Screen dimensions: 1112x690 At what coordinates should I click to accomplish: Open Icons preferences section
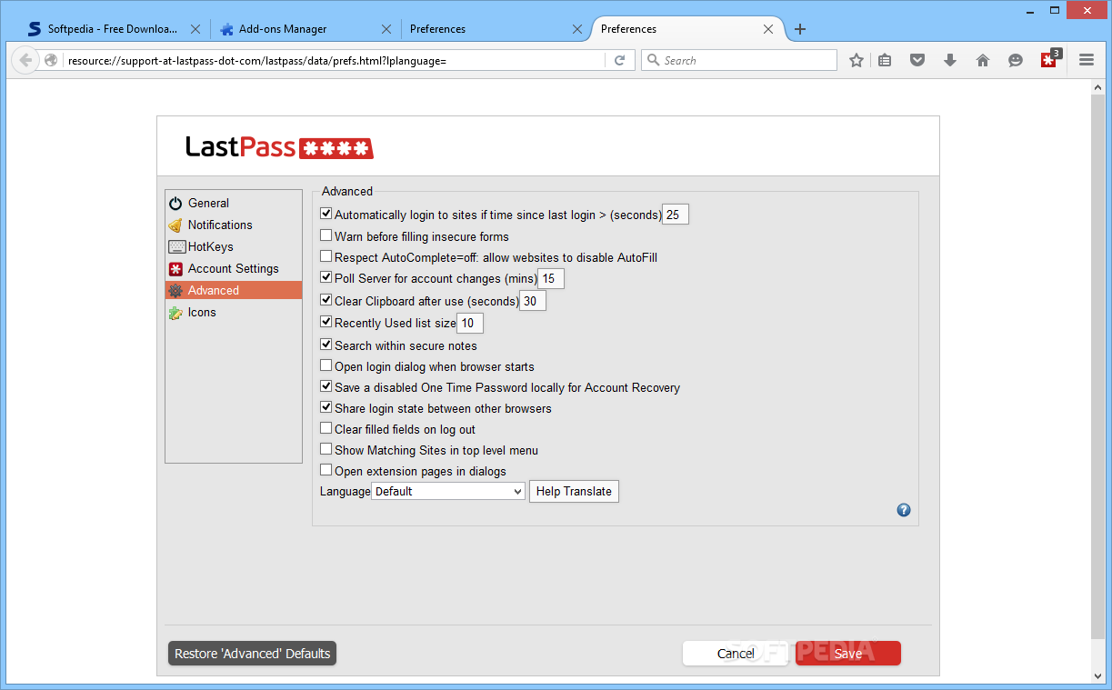pos(234,313)
